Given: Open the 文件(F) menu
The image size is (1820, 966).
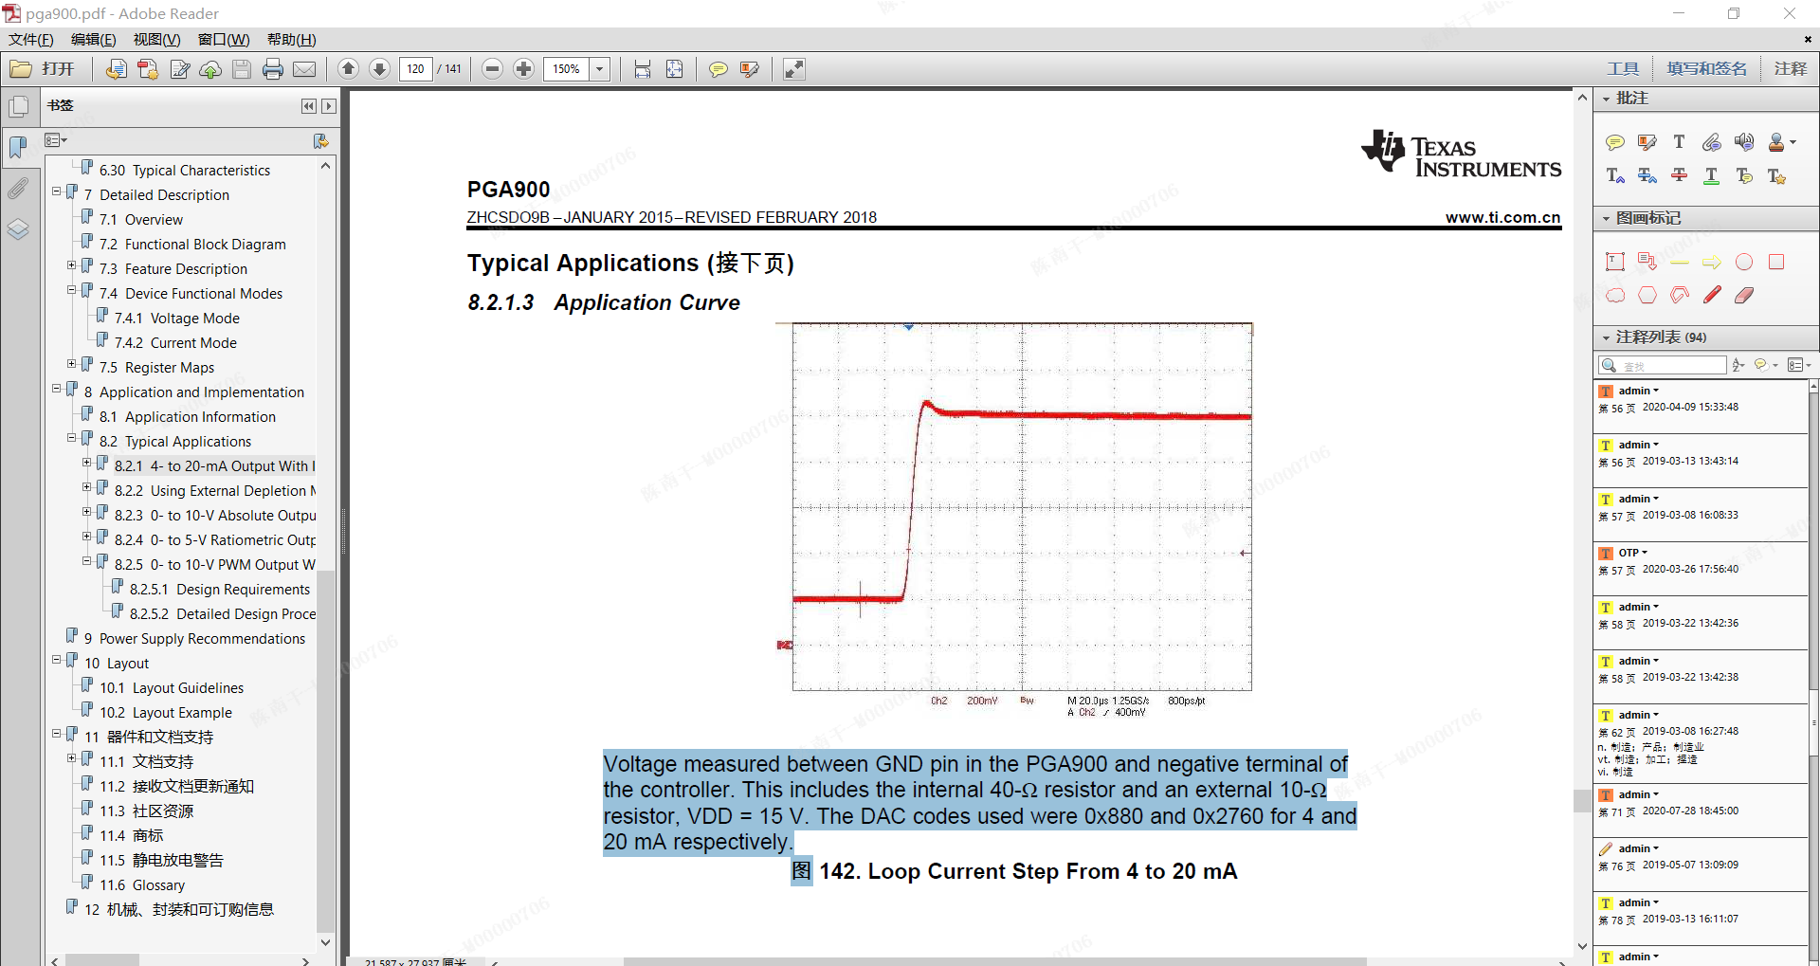Looking at the screenshot, I should point(31,40).
